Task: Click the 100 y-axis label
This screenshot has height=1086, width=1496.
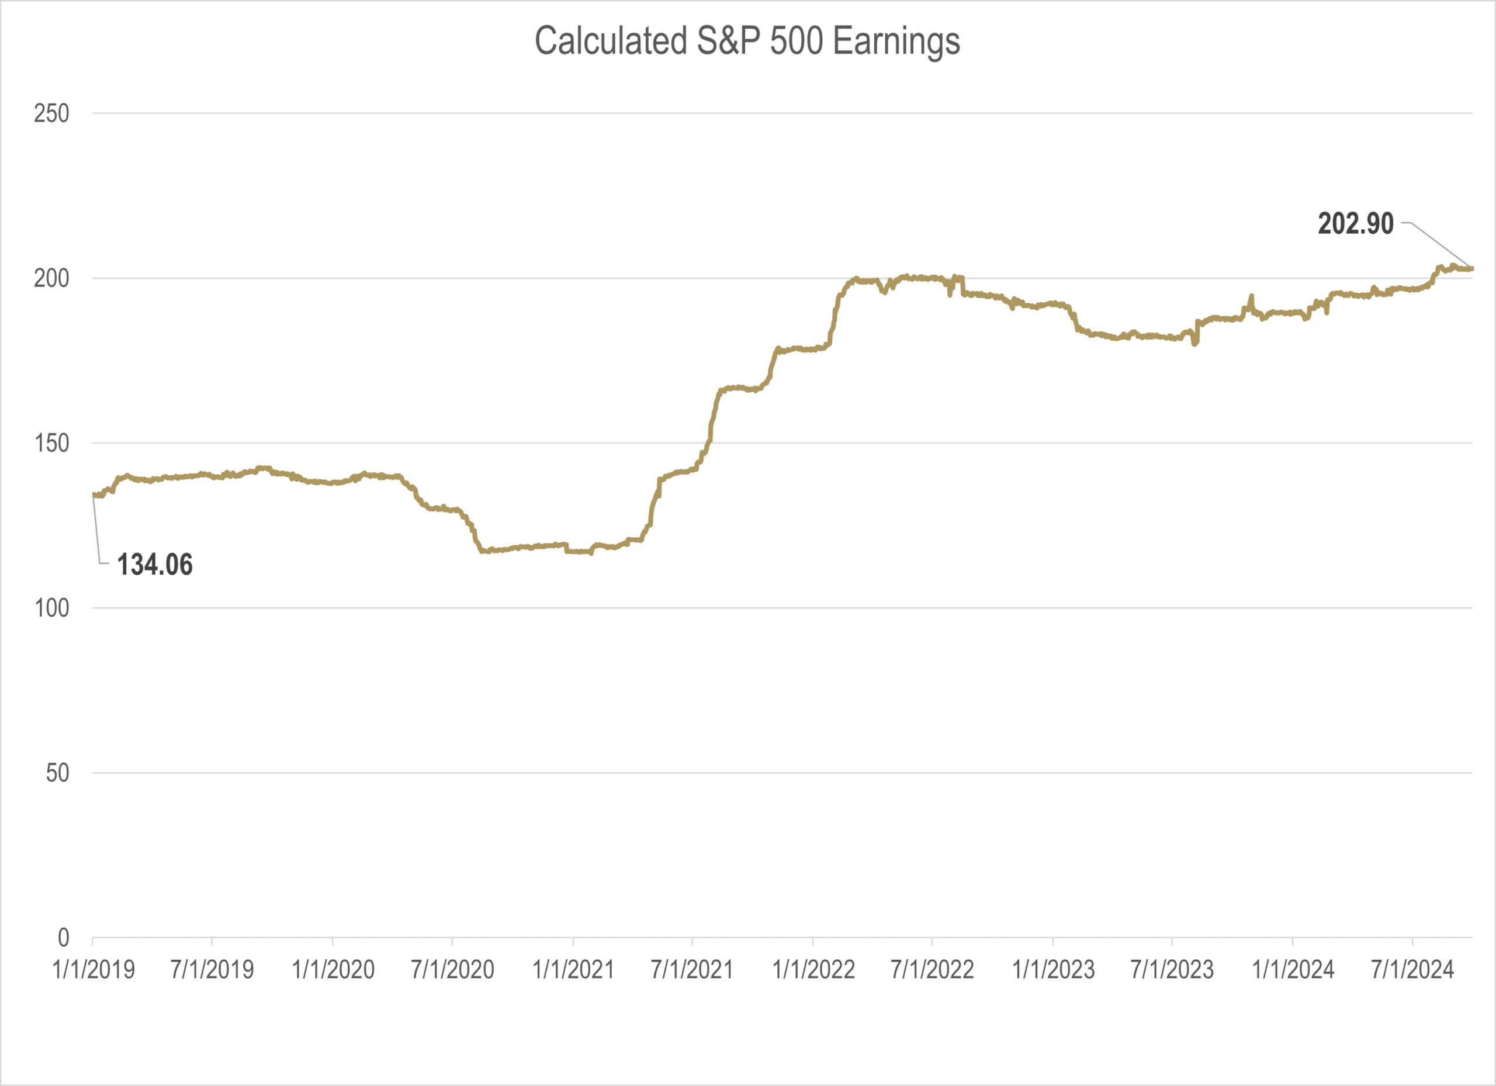Action: point(51,608)
